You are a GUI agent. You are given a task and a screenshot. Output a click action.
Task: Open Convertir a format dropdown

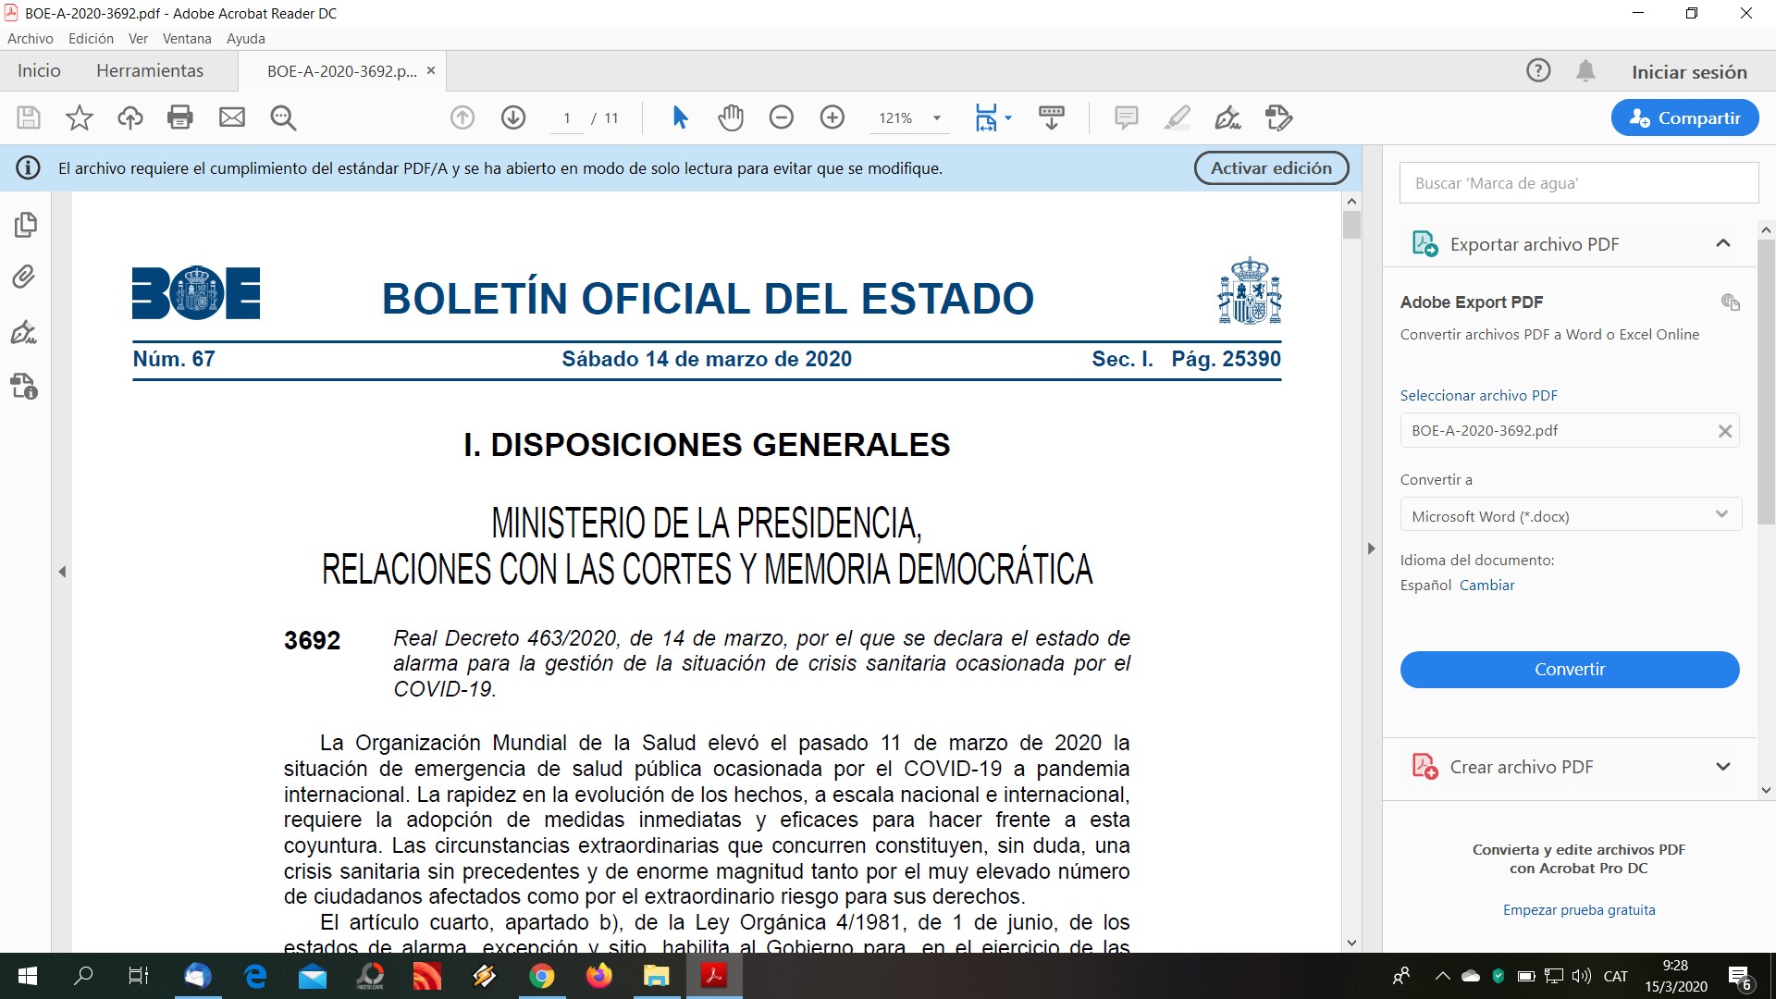pos(1570,515)
